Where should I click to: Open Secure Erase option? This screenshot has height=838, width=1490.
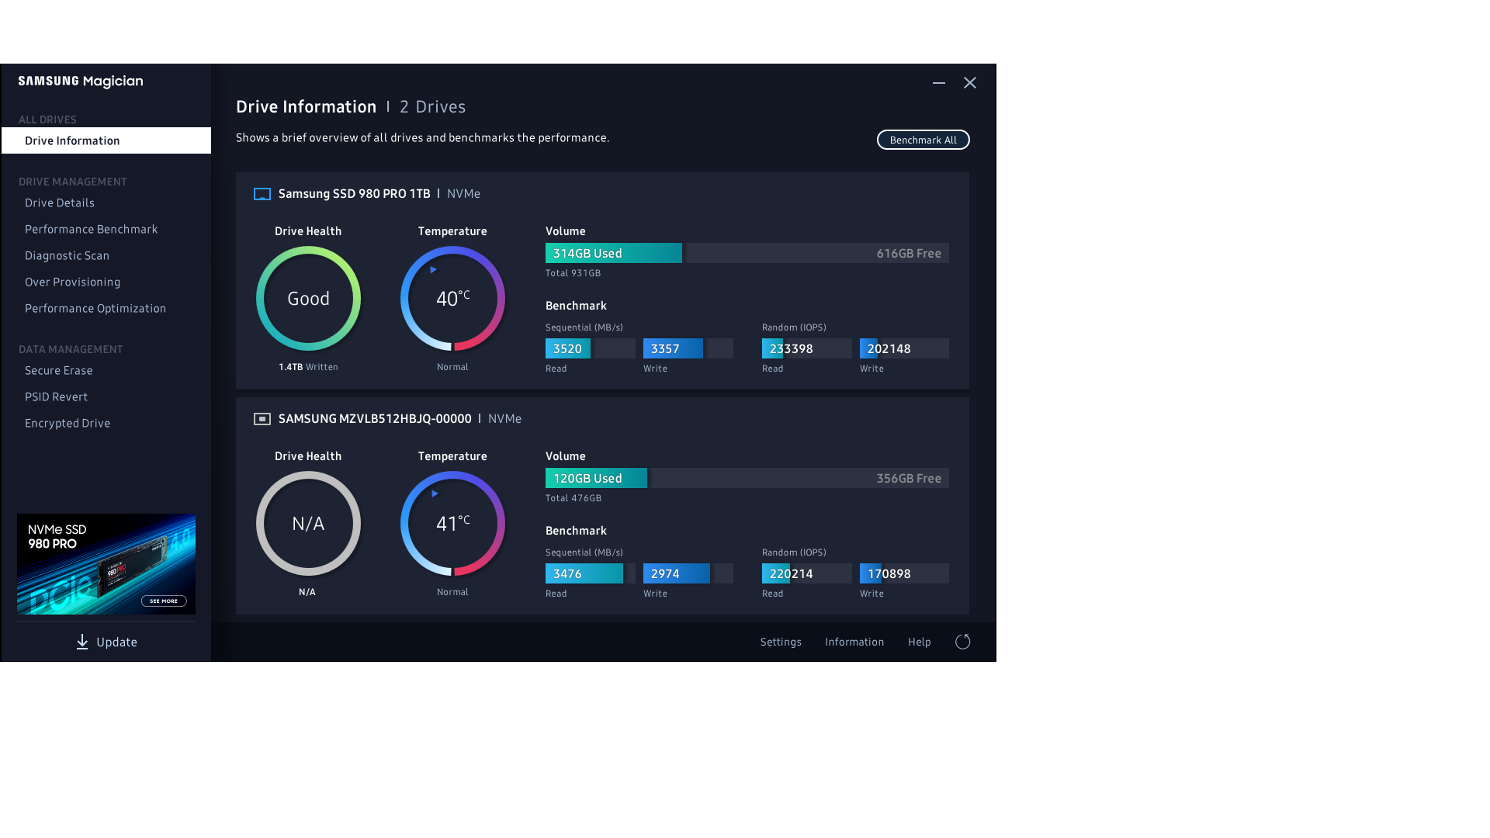pos(58,371)
